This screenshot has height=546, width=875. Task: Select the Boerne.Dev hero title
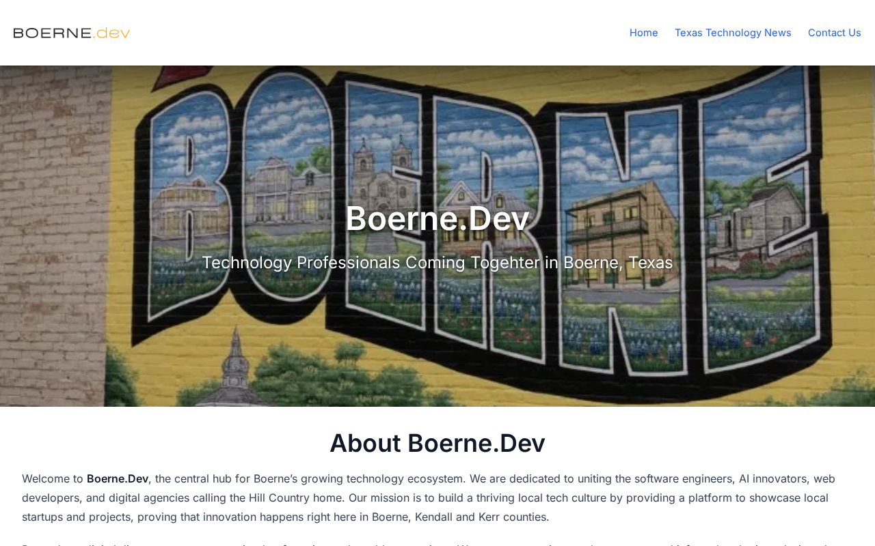coord(437,218)
